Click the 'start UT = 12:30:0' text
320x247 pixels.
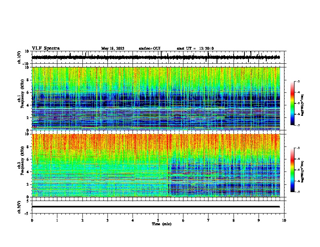(x=195, y=48)
